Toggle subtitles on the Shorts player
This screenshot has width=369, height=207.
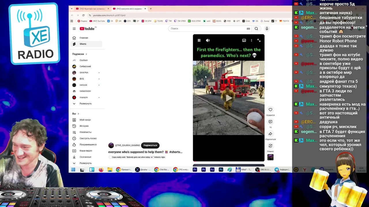point(244,41)
